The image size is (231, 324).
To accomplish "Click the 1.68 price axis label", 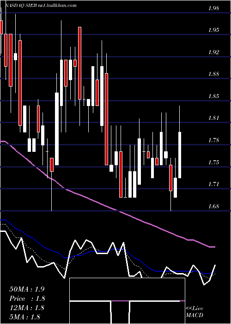I will pyautogui.click(x=213, y=206).
